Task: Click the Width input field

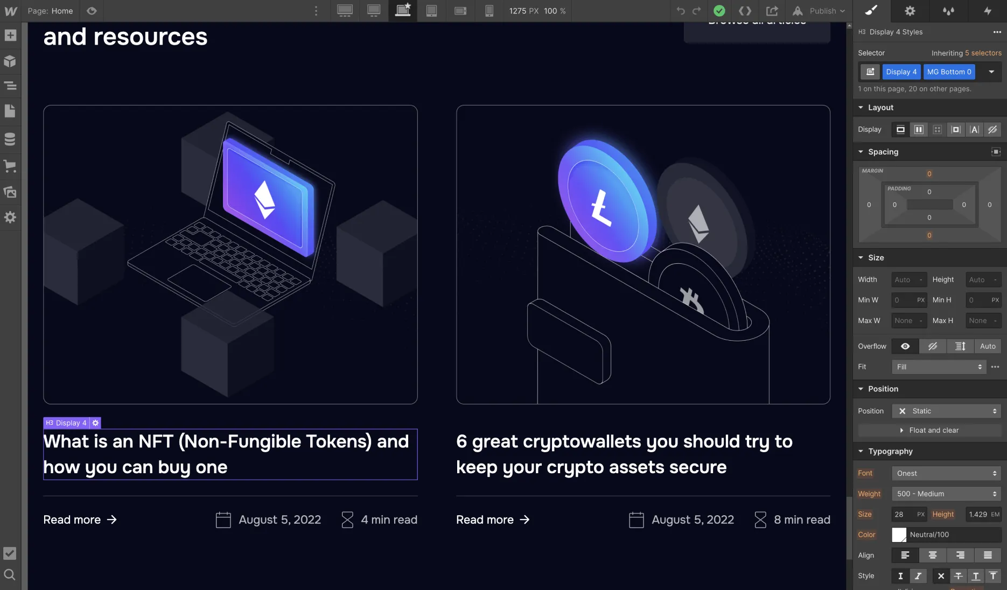Action: click(909, 279)
